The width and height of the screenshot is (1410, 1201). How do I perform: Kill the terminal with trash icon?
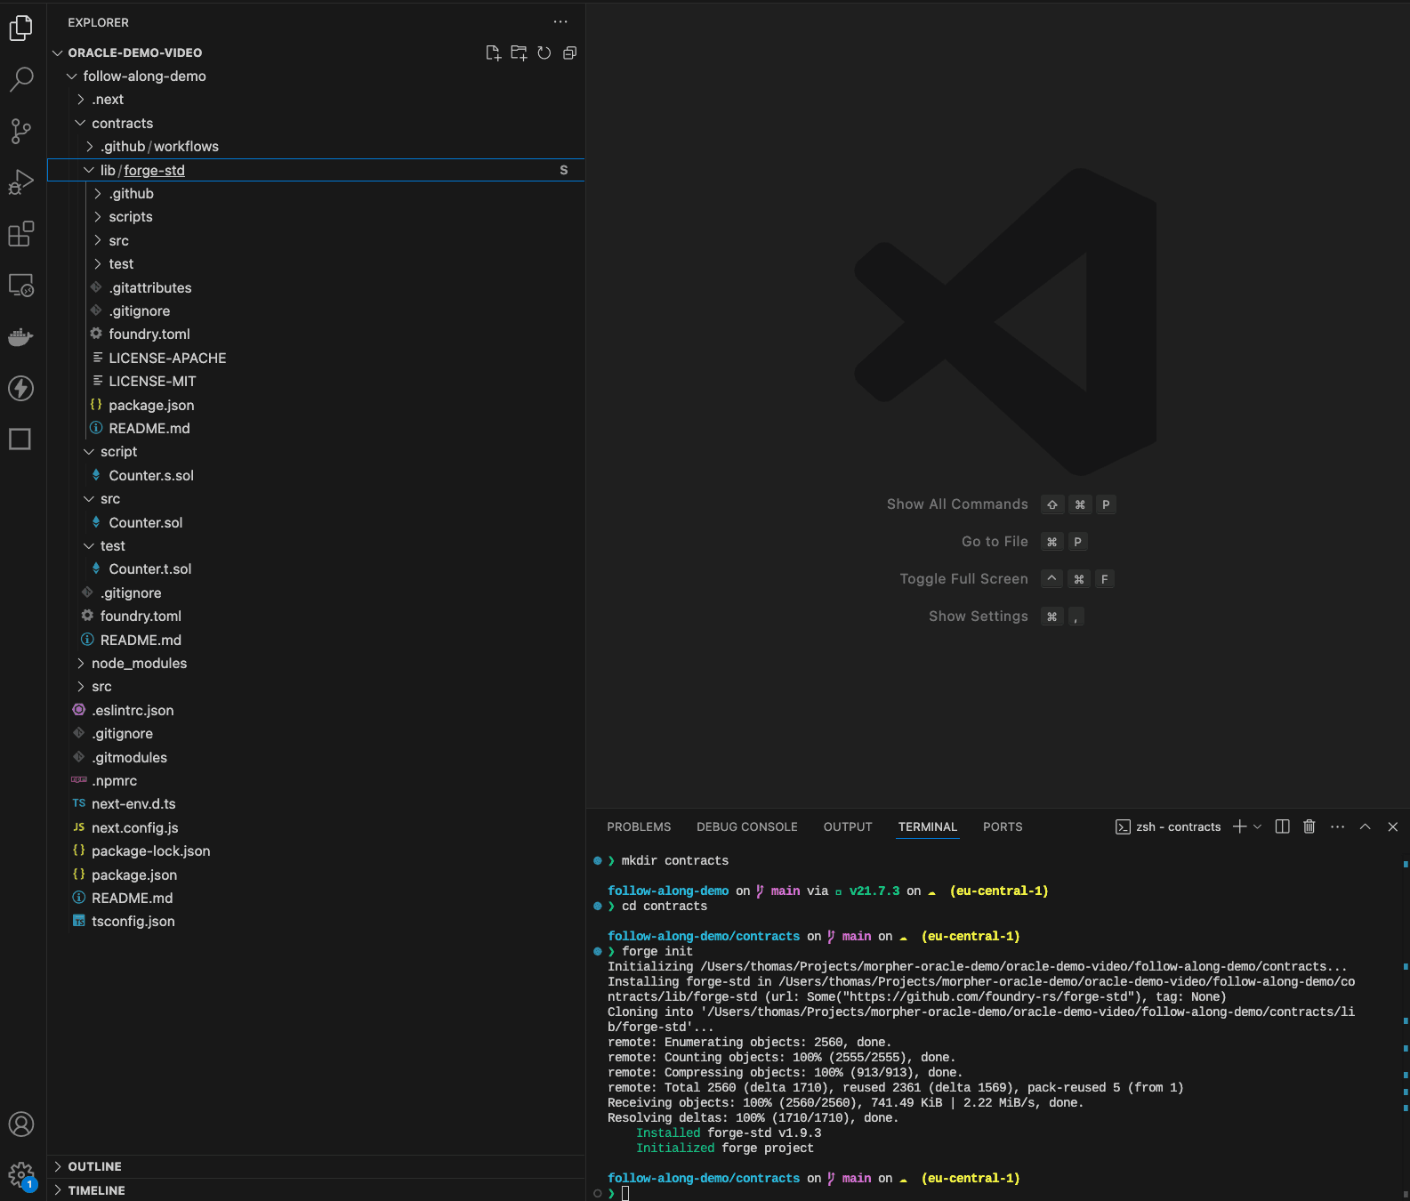(1309, 826)
